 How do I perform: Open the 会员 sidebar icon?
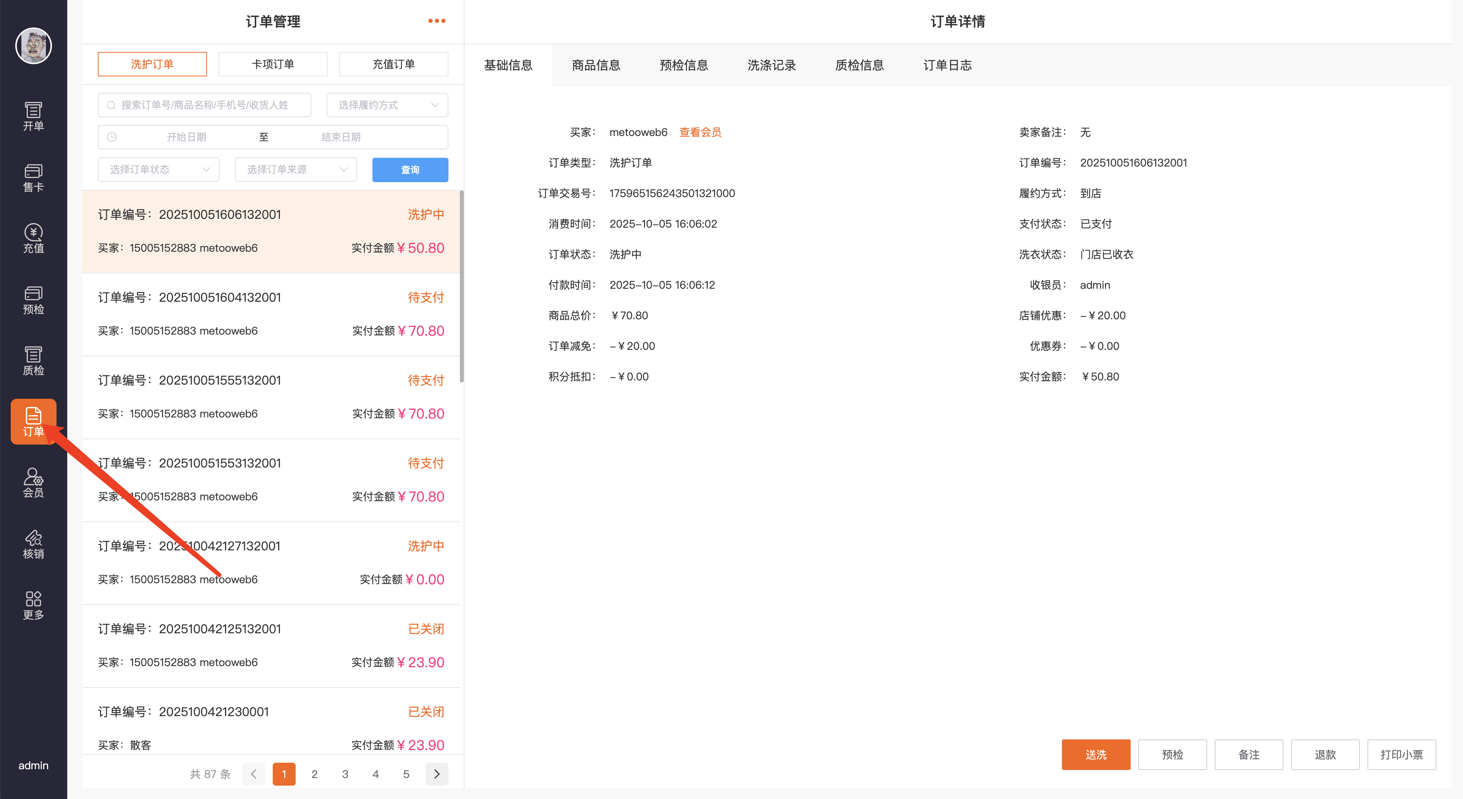[33, 483]
